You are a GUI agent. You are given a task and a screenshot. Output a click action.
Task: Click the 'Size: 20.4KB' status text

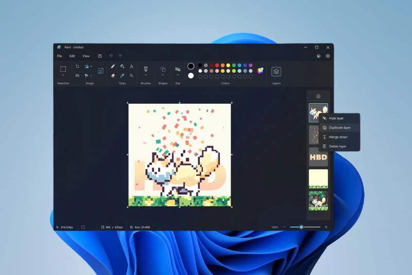(x=142, y=227)
